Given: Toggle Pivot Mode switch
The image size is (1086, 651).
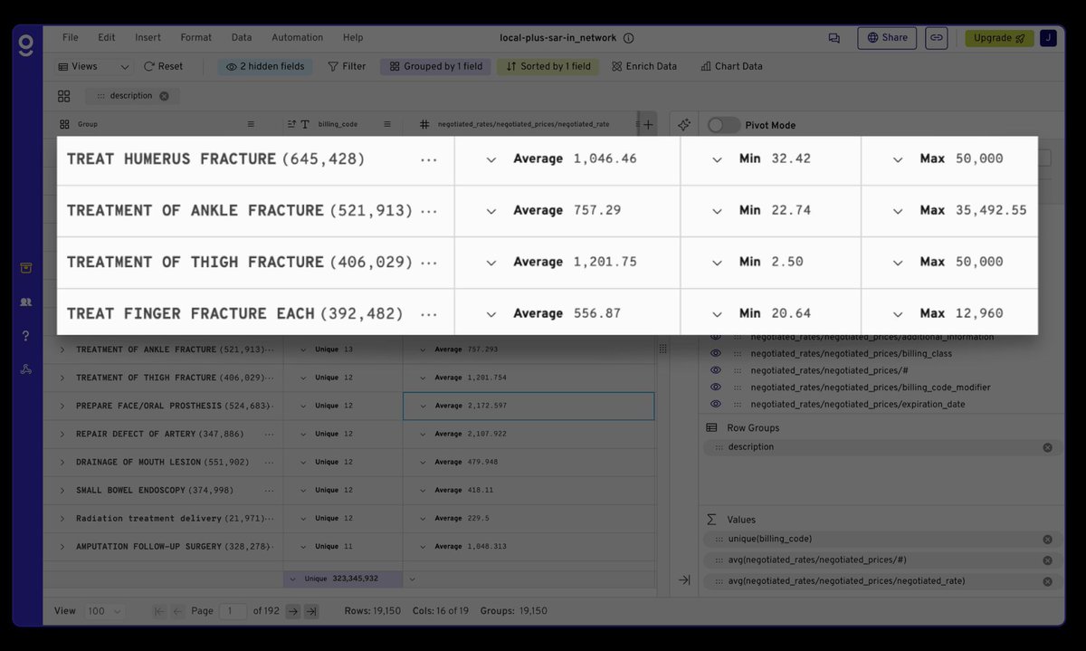Looking at the screenshot, I should click(x=723, y=125).
